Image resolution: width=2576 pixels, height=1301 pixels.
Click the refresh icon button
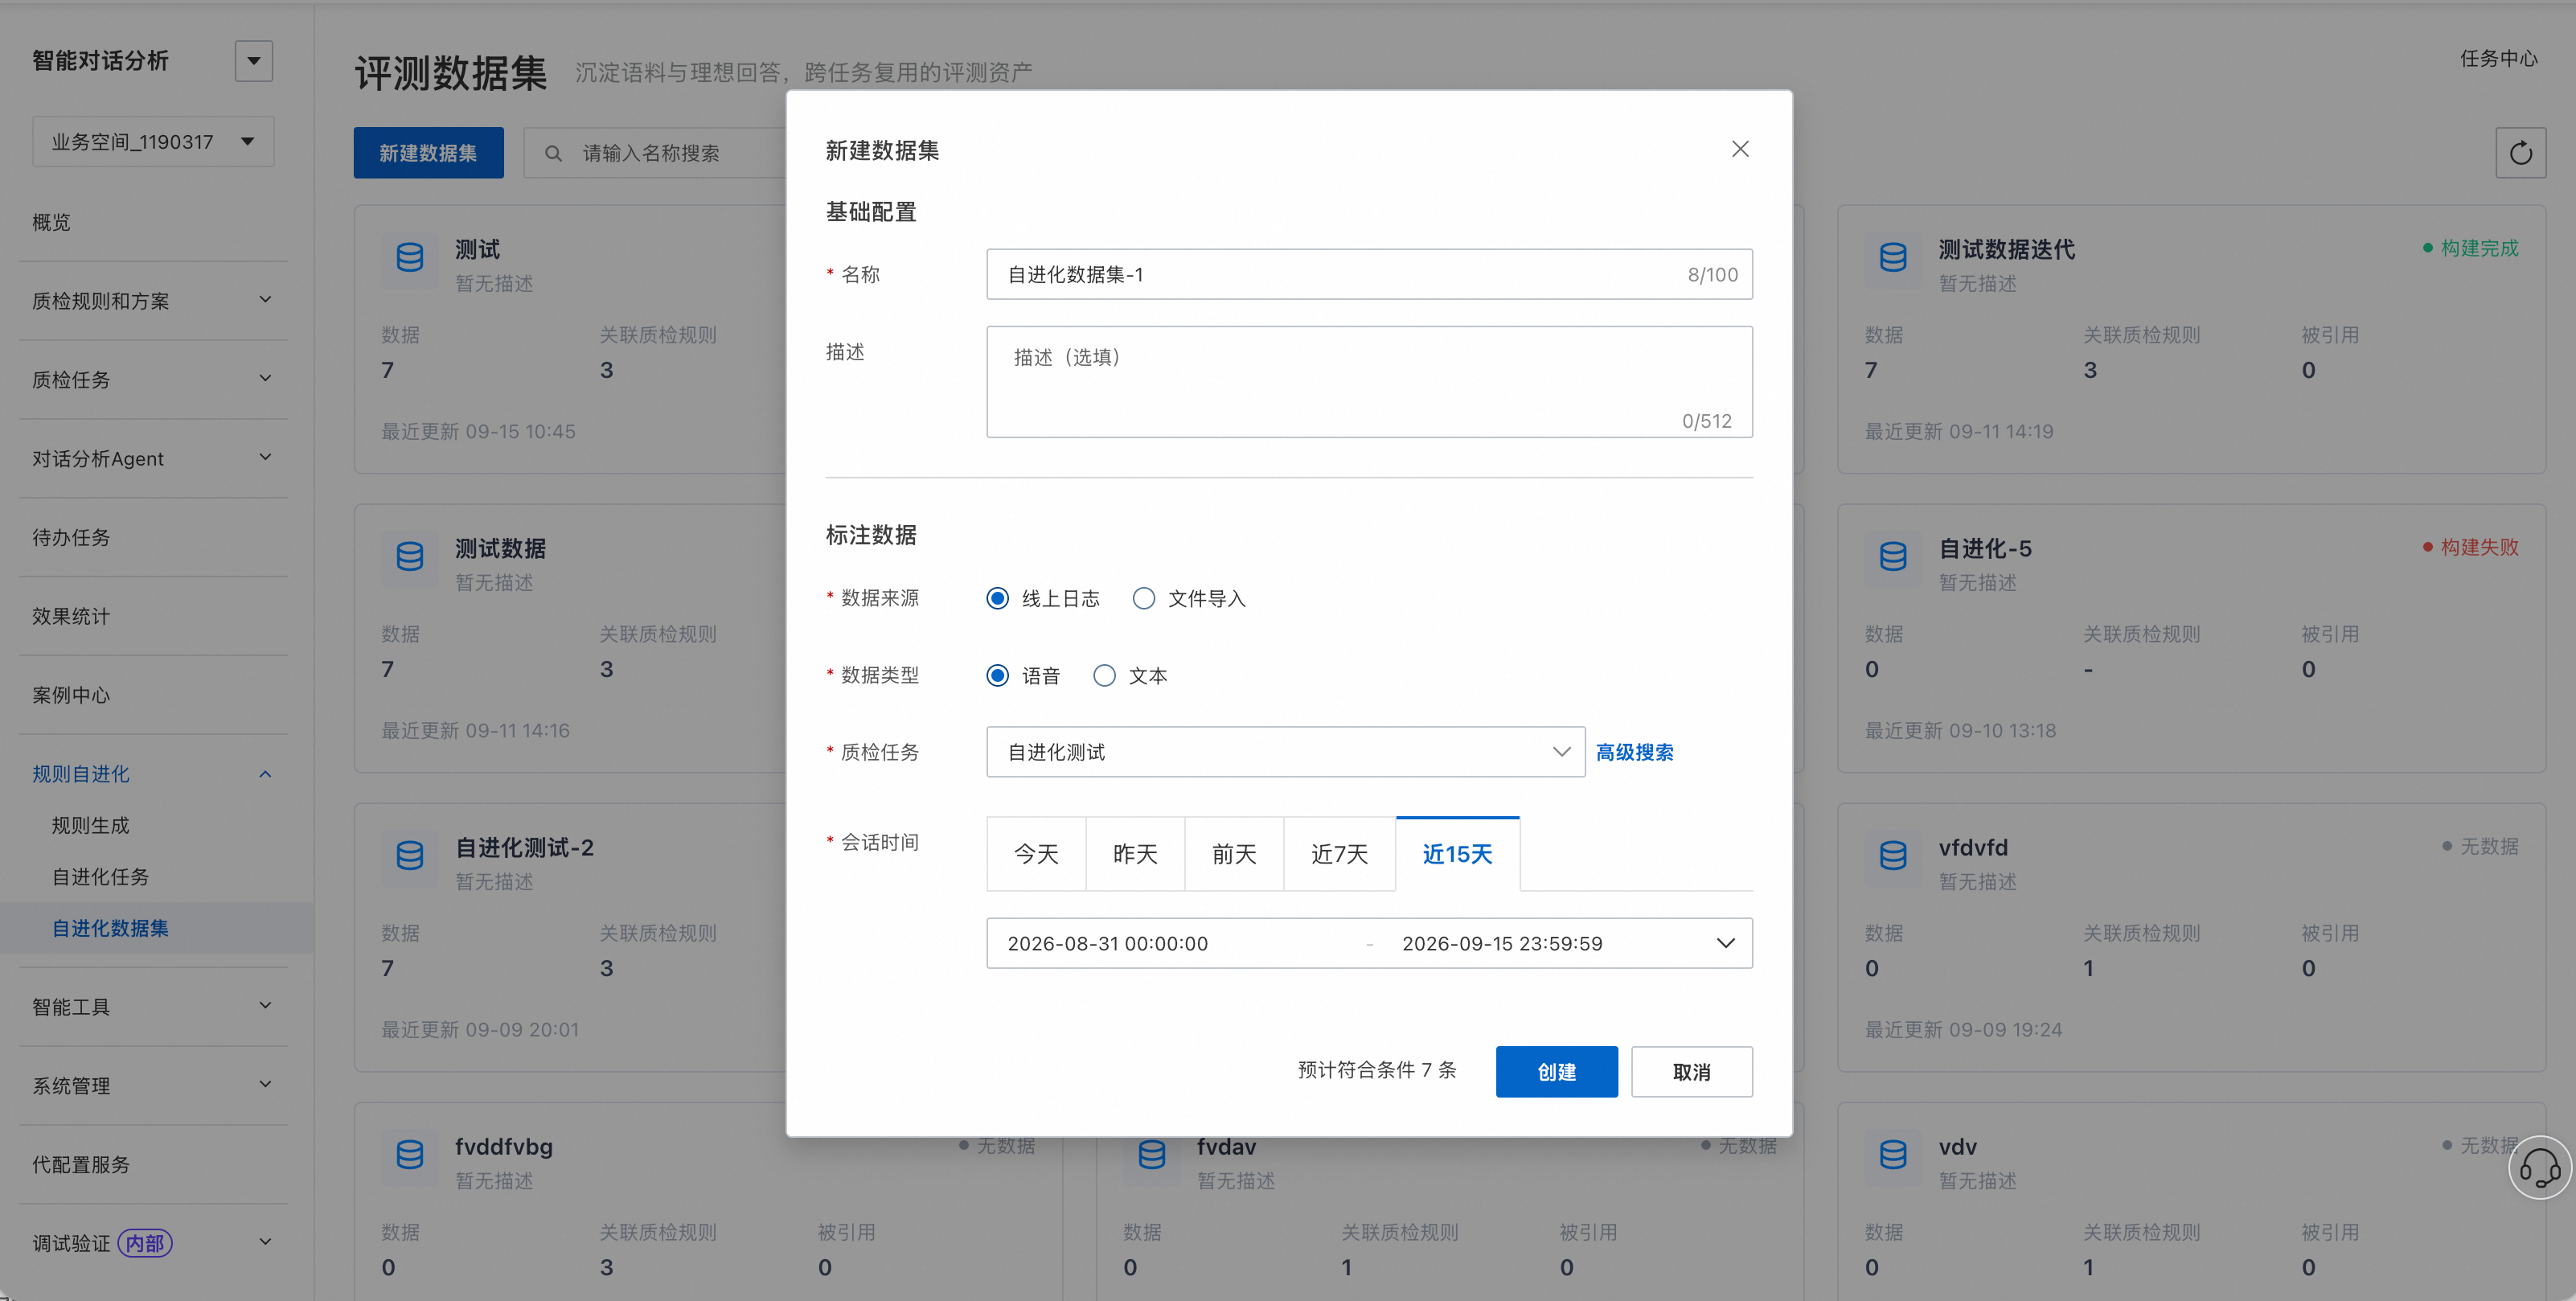[2520, 153]
